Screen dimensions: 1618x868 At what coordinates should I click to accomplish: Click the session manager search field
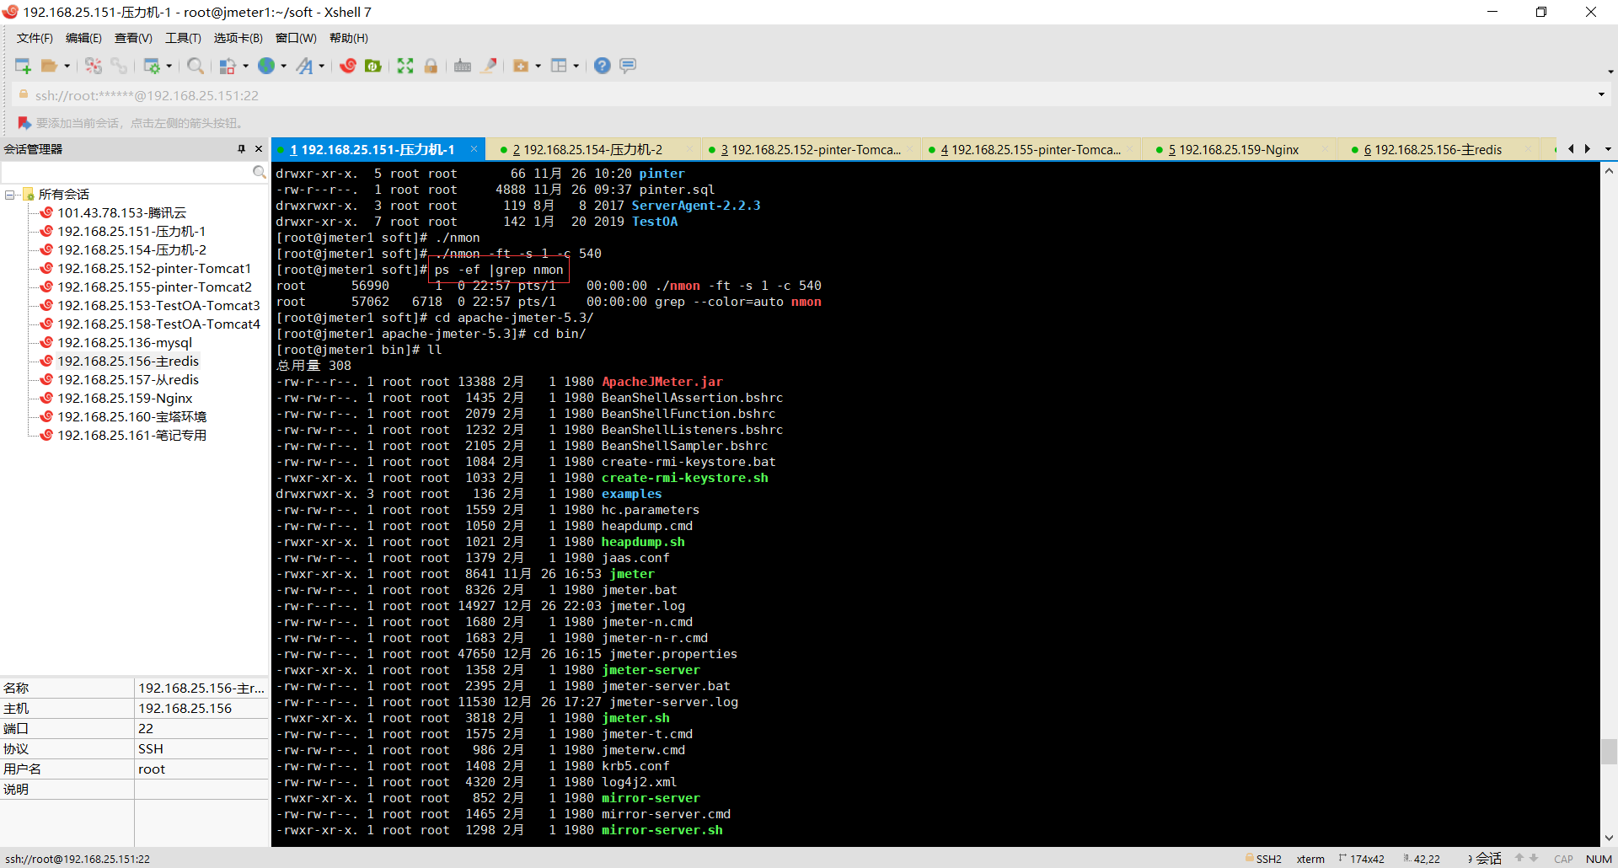[x=126, y=172]
